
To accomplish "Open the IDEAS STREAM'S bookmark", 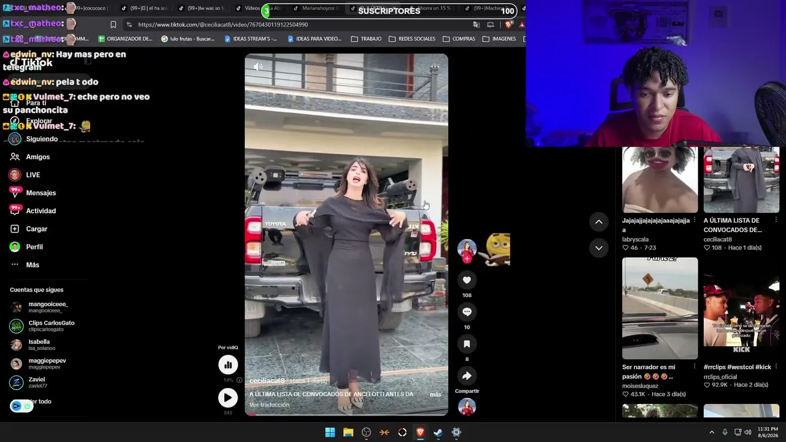I will coord(251,39).
